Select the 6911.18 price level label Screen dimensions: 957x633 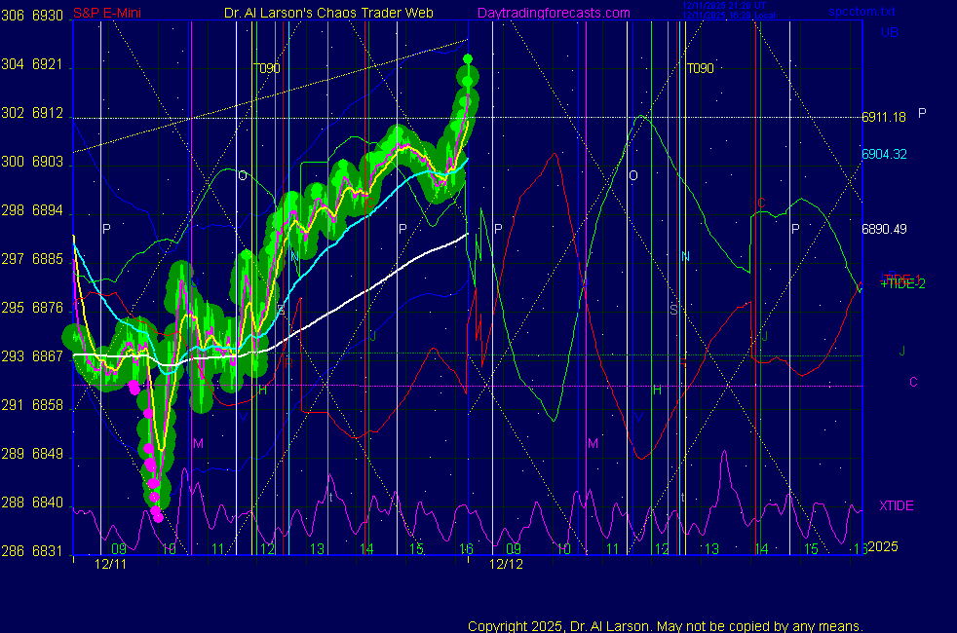coord(884,117)
